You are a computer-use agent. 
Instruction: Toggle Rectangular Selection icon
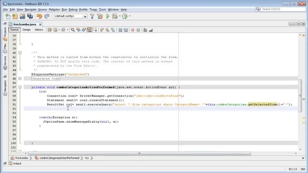(x=95, y=30)
